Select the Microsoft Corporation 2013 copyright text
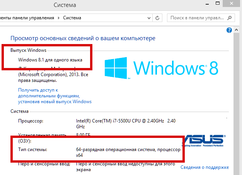The width and height of the screenshot is (242, 175). (x=53, y=75)
